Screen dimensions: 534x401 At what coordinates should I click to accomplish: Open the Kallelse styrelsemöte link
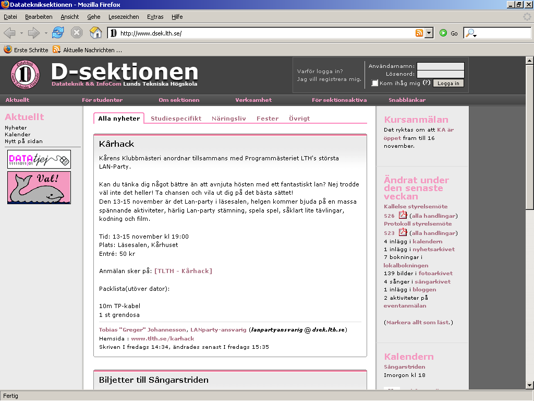(416, 206)
